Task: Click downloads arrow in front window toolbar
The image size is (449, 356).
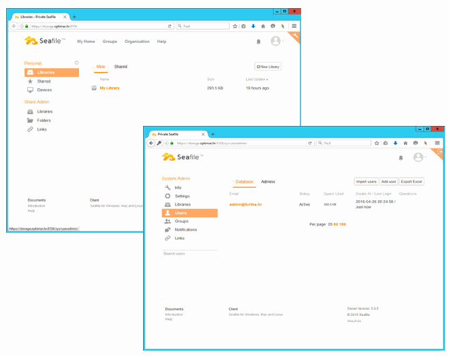Action: click(x=395, y=143)
